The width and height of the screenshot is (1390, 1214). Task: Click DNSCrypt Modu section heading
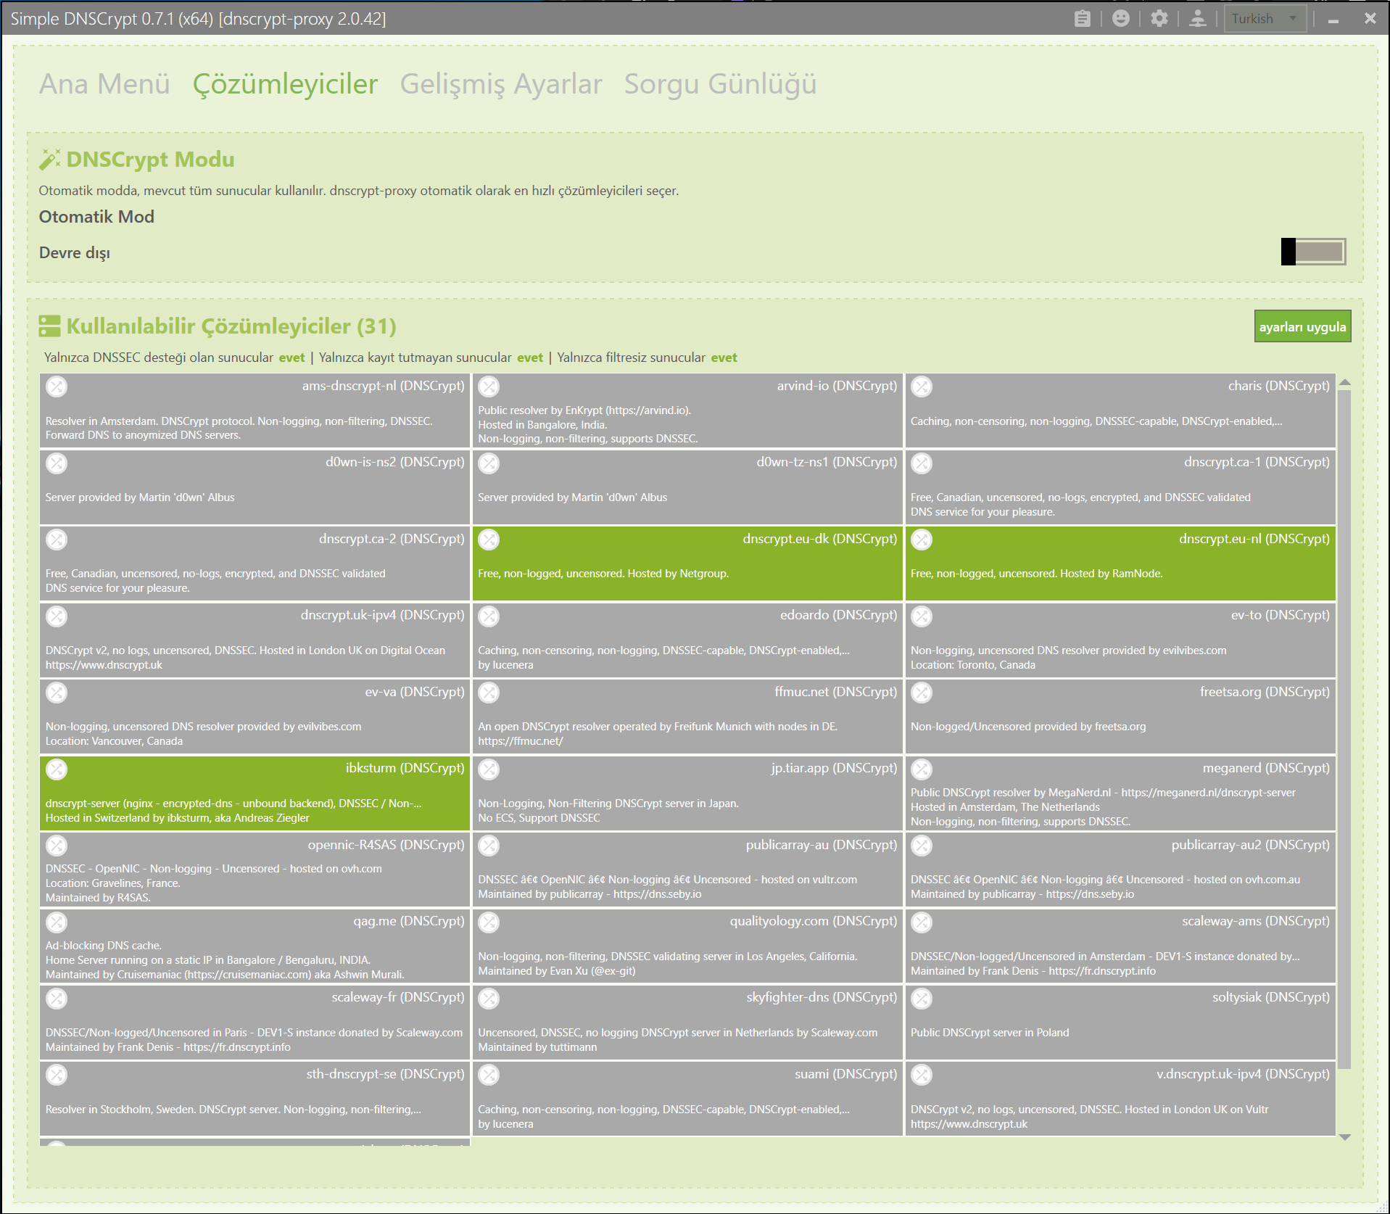tap(150, 160)
